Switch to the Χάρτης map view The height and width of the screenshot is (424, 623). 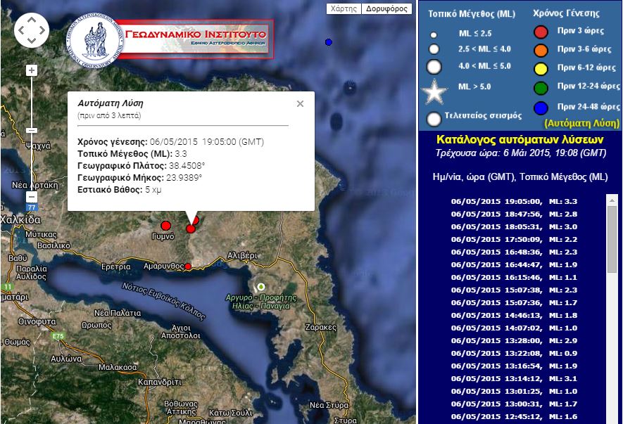coord(344,9)
